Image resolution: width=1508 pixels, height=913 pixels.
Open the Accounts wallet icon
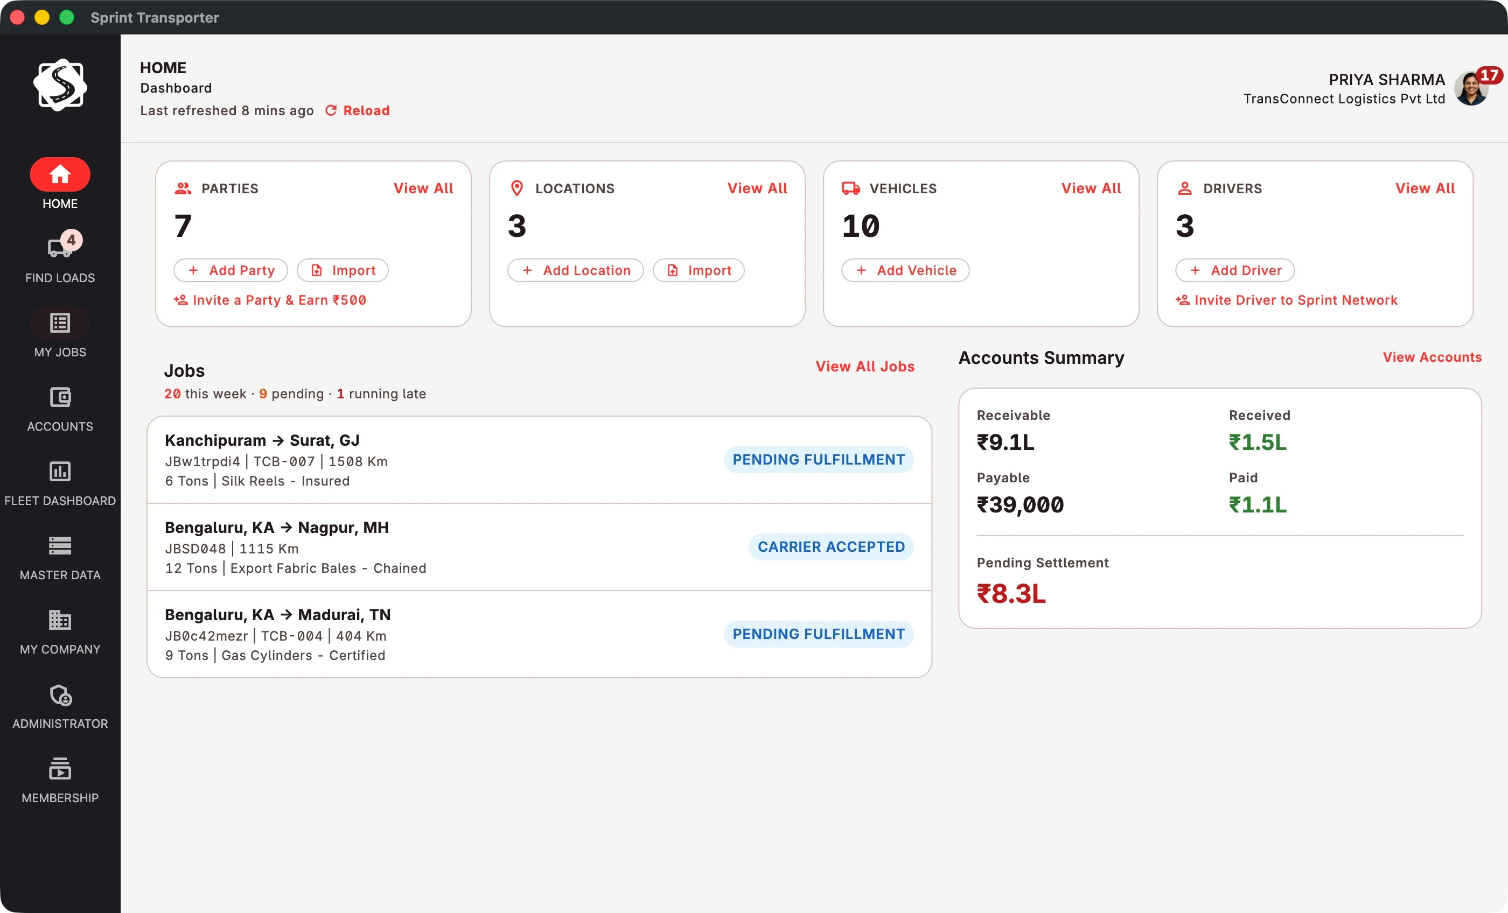click(x=60, y=397)
